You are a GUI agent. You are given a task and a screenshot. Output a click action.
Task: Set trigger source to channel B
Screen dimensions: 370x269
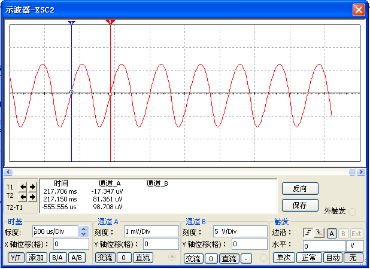coord(343,233)
